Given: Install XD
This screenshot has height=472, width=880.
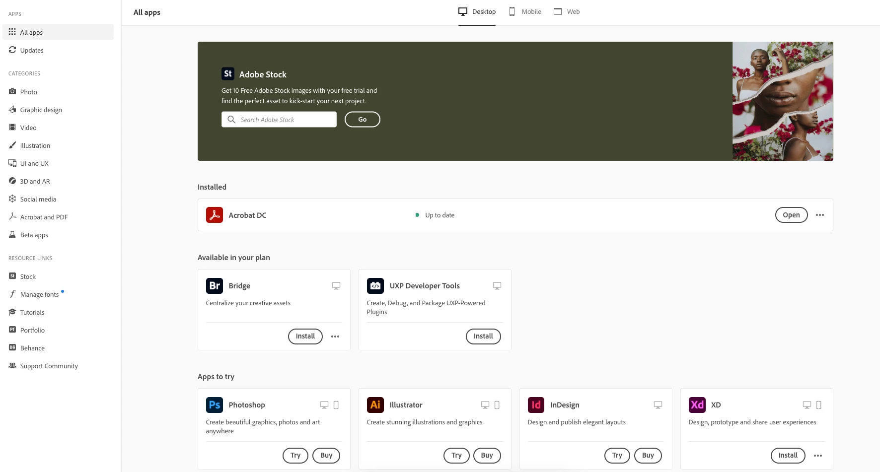Looking at the screenshot, I should pyautogui.click(x=788, y=456).
